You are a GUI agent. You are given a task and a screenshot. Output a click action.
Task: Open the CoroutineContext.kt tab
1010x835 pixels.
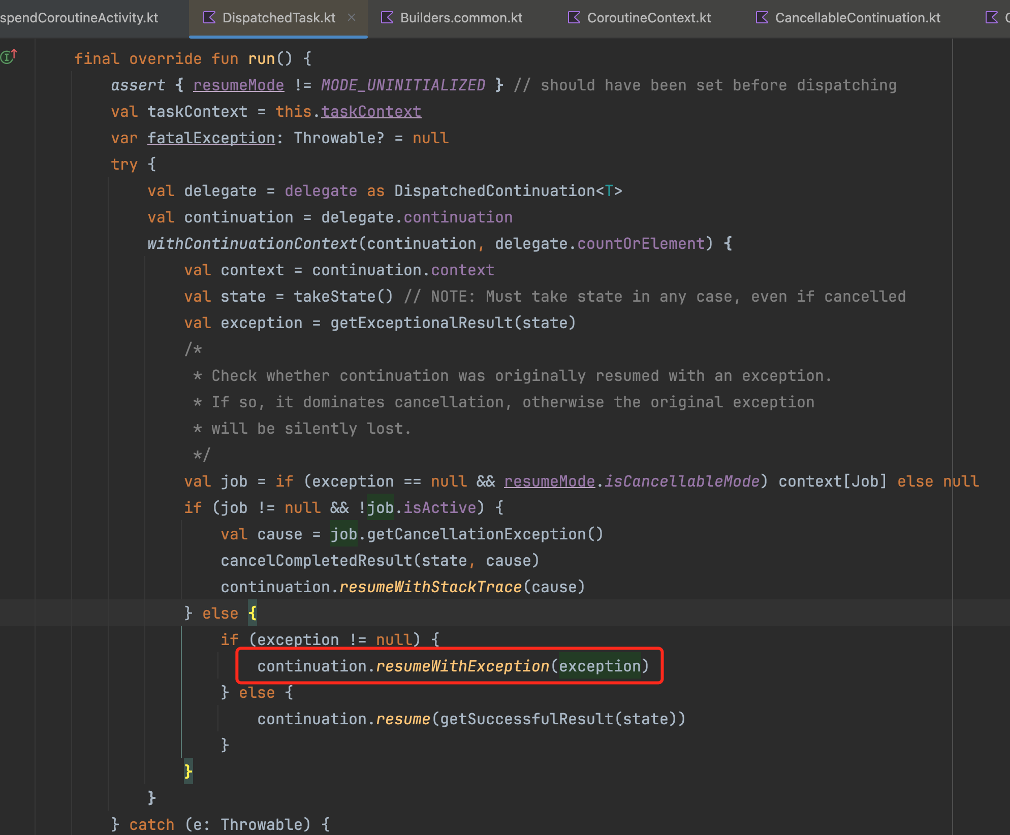coord(649,18)
